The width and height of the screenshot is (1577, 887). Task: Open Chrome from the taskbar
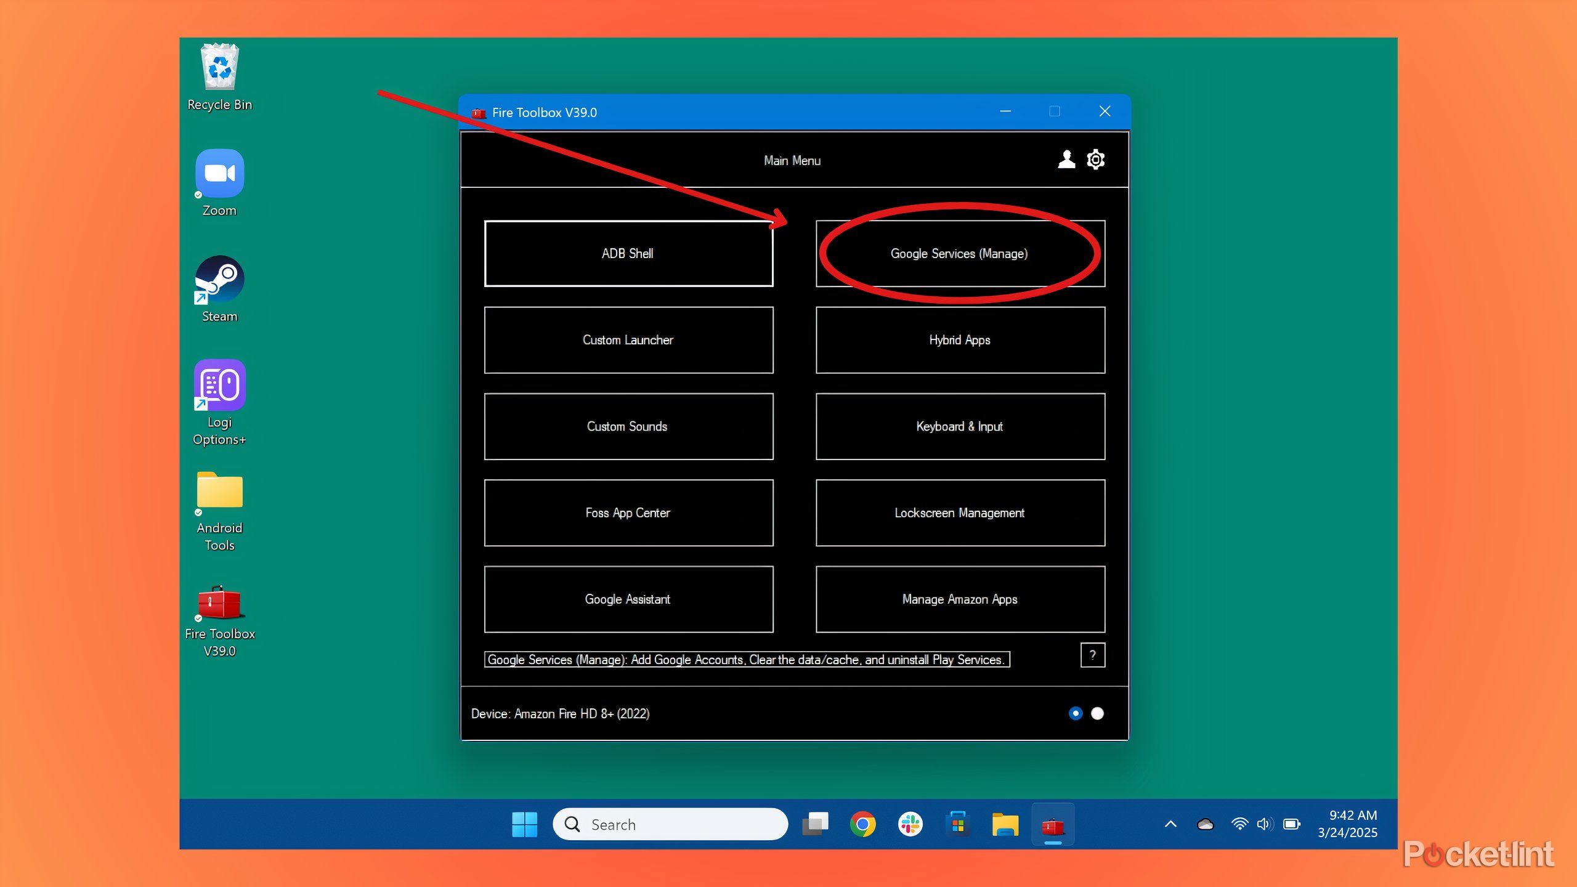pyautogui.click(x=862, y=824)
